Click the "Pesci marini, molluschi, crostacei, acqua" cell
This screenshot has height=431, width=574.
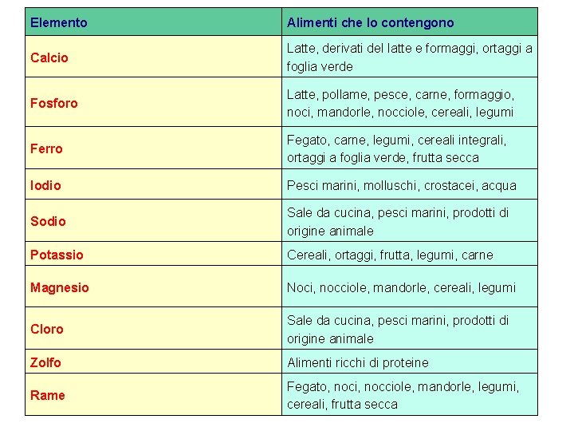point(402,185)
